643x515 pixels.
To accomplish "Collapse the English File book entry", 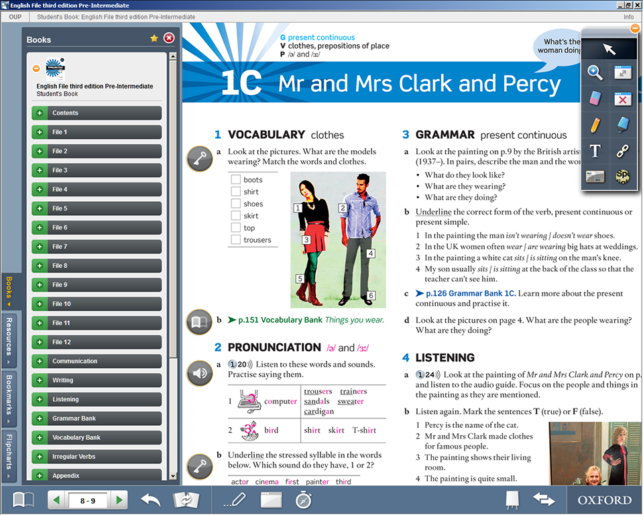I will click(36, 68).
